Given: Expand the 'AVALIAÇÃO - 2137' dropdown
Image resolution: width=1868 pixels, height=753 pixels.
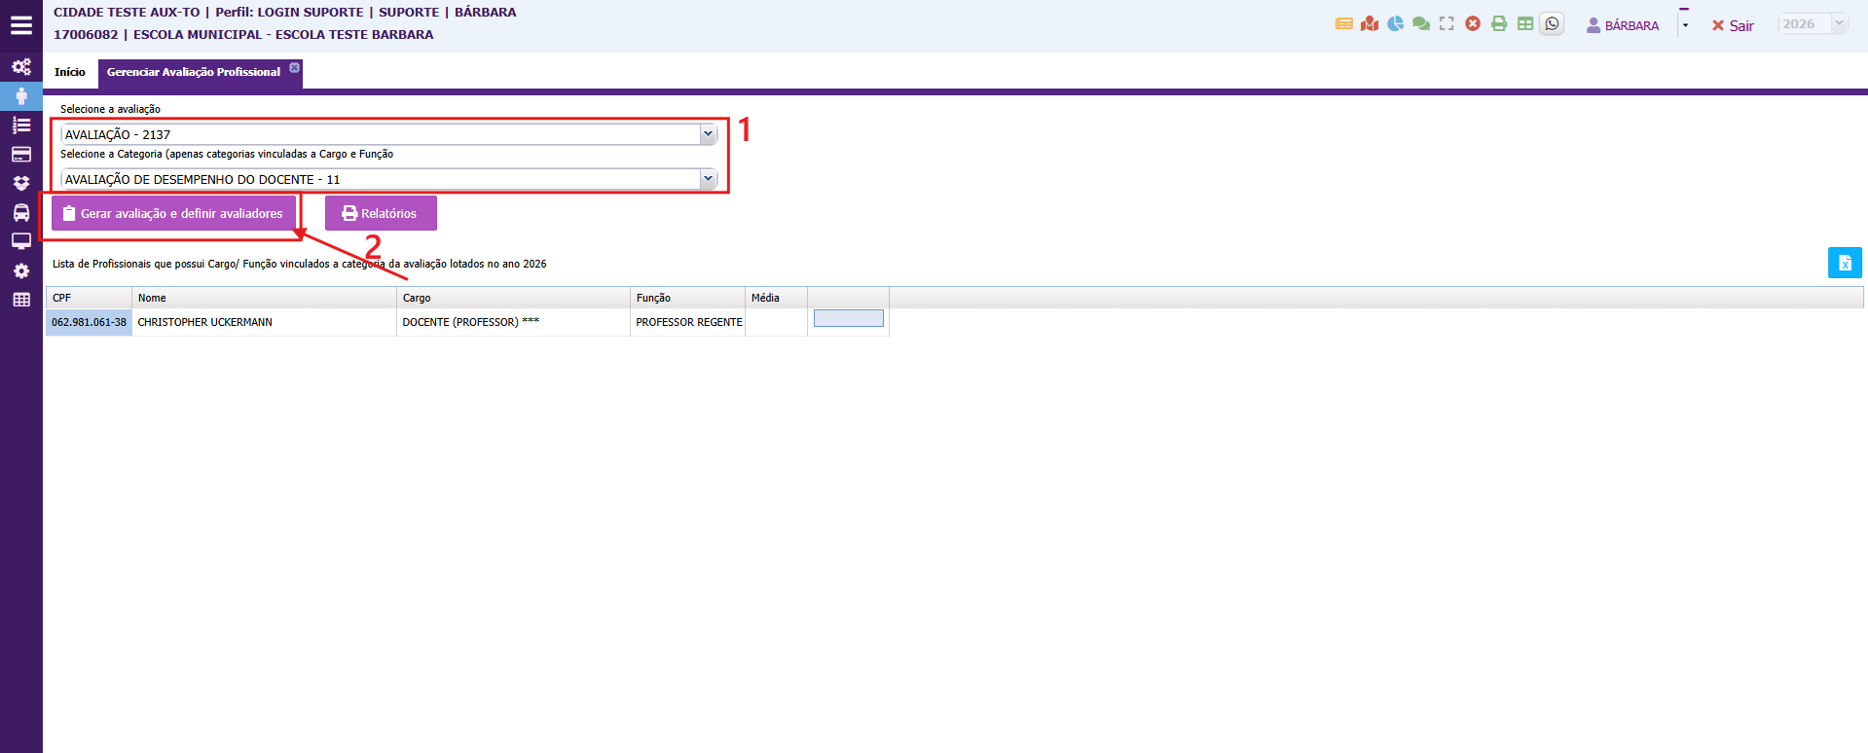Looking at the screenshot, I should click(x=708, y=134).
